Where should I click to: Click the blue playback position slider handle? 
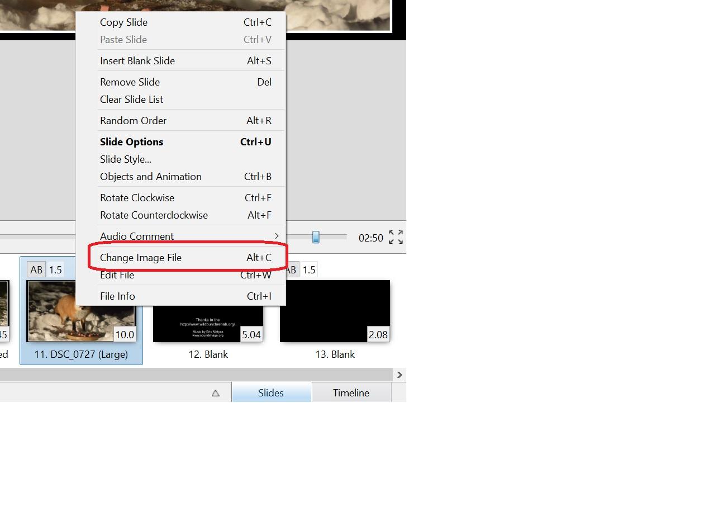(x=316, y=237)
